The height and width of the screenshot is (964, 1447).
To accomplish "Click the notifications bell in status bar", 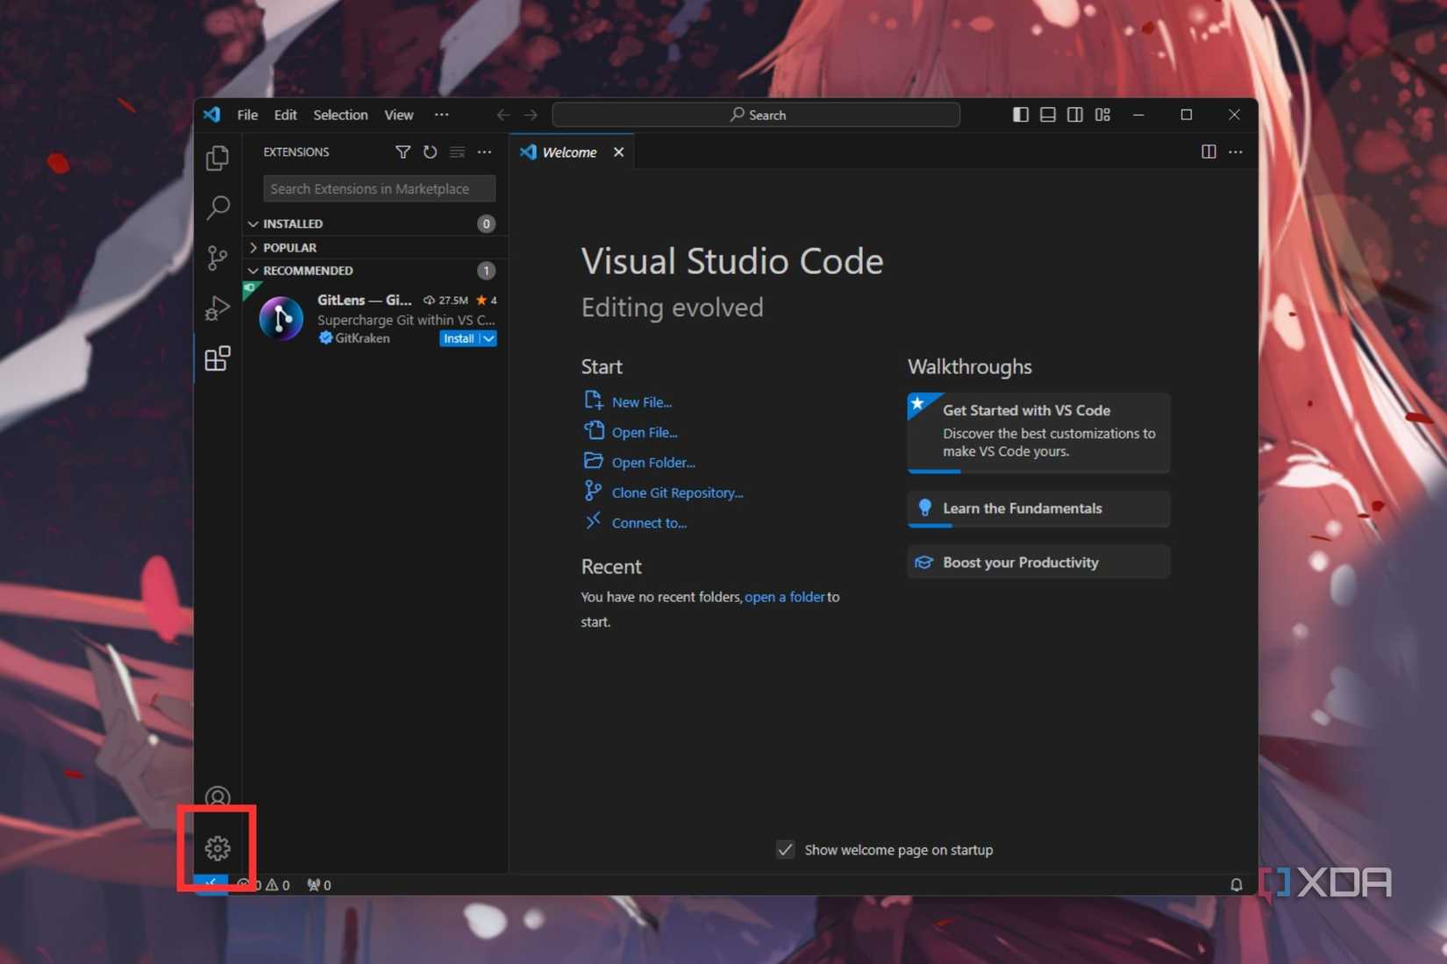I will pos(1236,885).
